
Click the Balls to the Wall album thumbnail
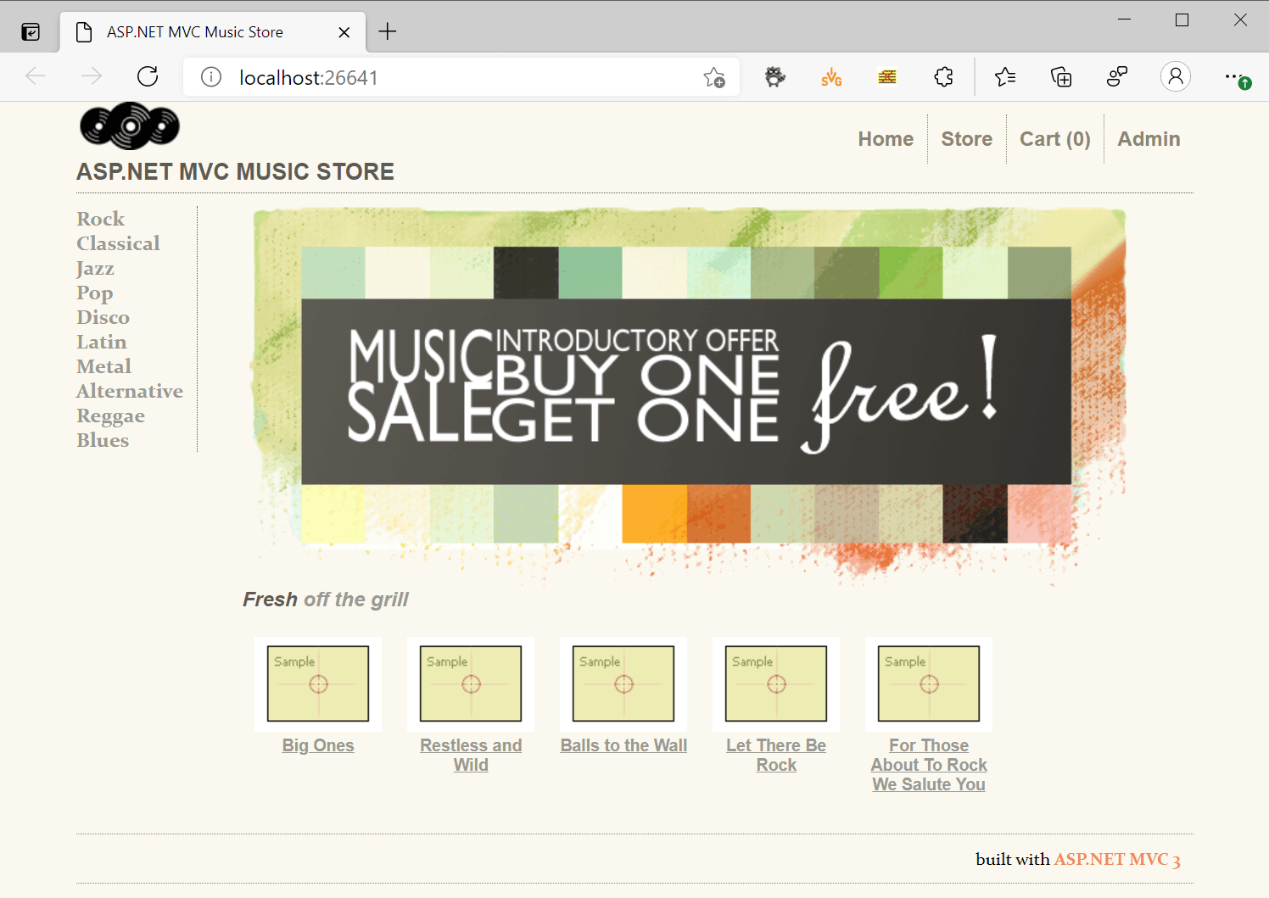coord(623,684)
